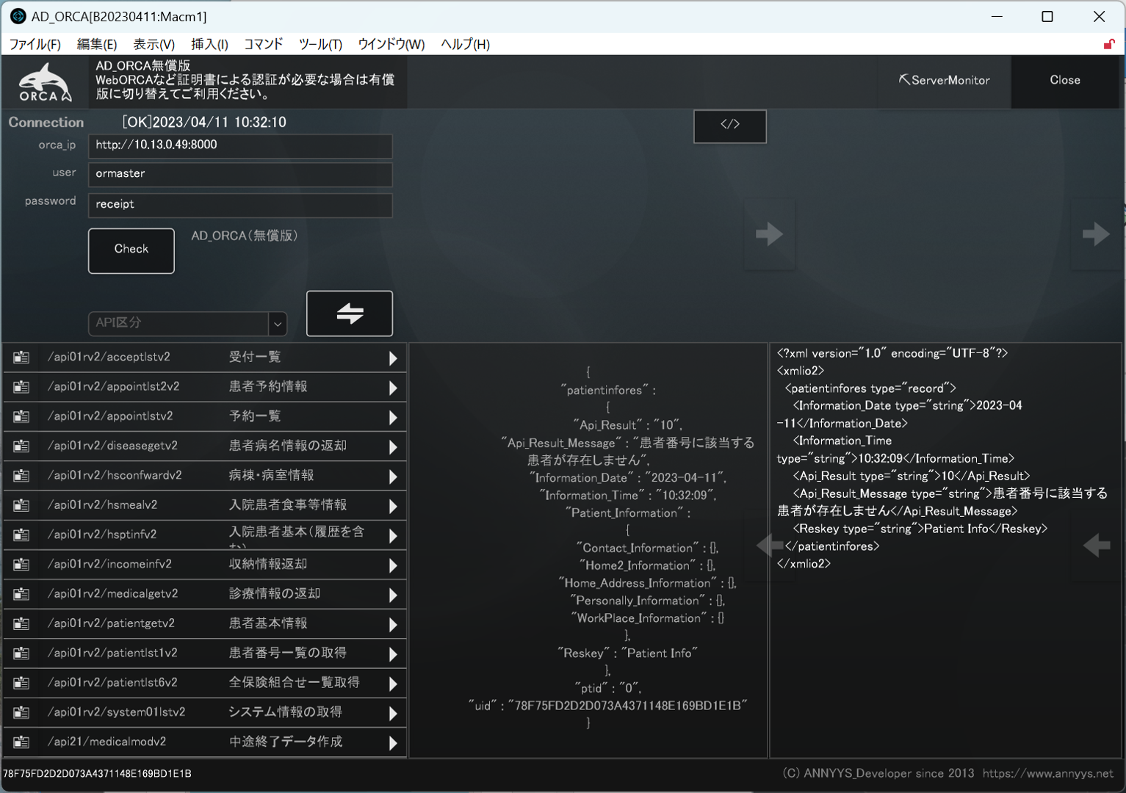Click clipboard icon for hsptinfv2 row
The image size is (1126, 793).
point(21,535)
